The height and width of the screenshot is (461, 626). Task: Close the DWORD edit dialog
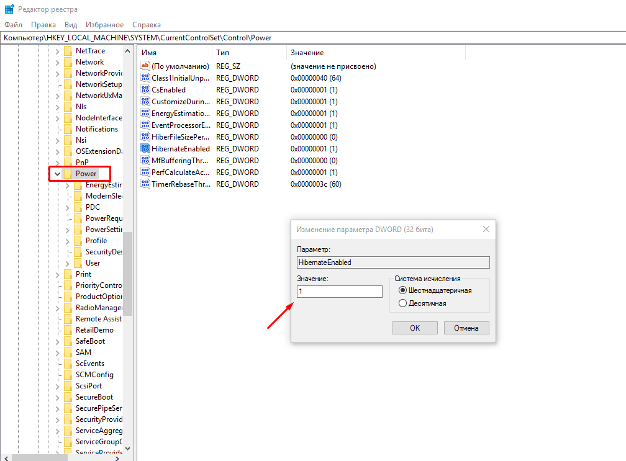click(486, 229)
